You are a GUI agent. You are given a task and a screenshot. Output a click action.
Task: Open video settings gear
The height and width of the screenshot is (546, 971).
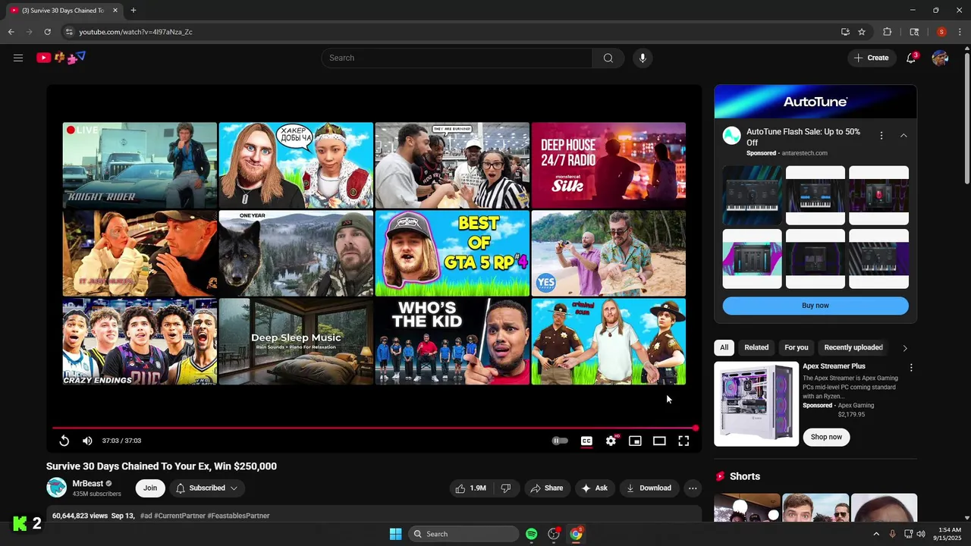[x=611, y=441]
